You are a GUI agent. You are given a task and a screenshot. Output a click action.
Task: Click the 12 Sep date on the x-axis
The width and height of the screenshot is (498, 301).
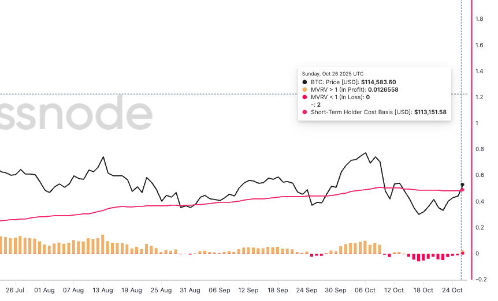pyautogui.click(x=248, y=290)
